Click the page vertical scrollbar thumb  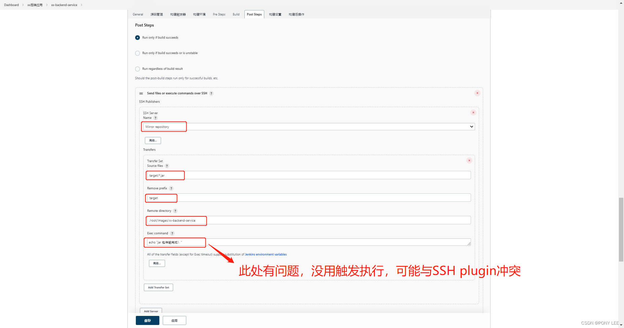pos(621,230)
